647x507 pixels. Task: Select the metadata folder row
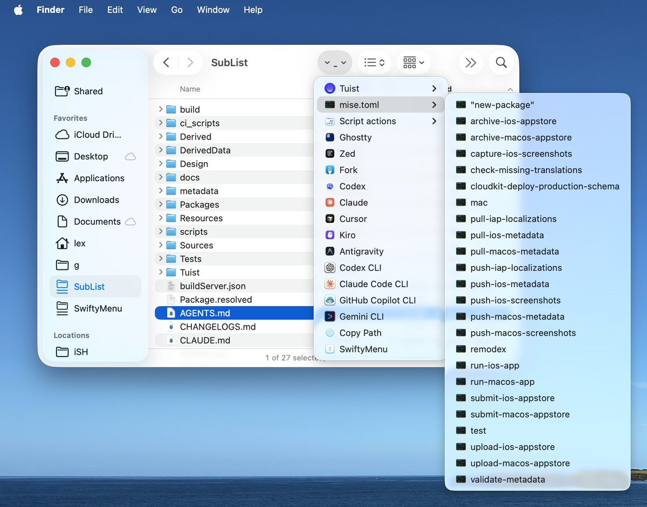235,191
